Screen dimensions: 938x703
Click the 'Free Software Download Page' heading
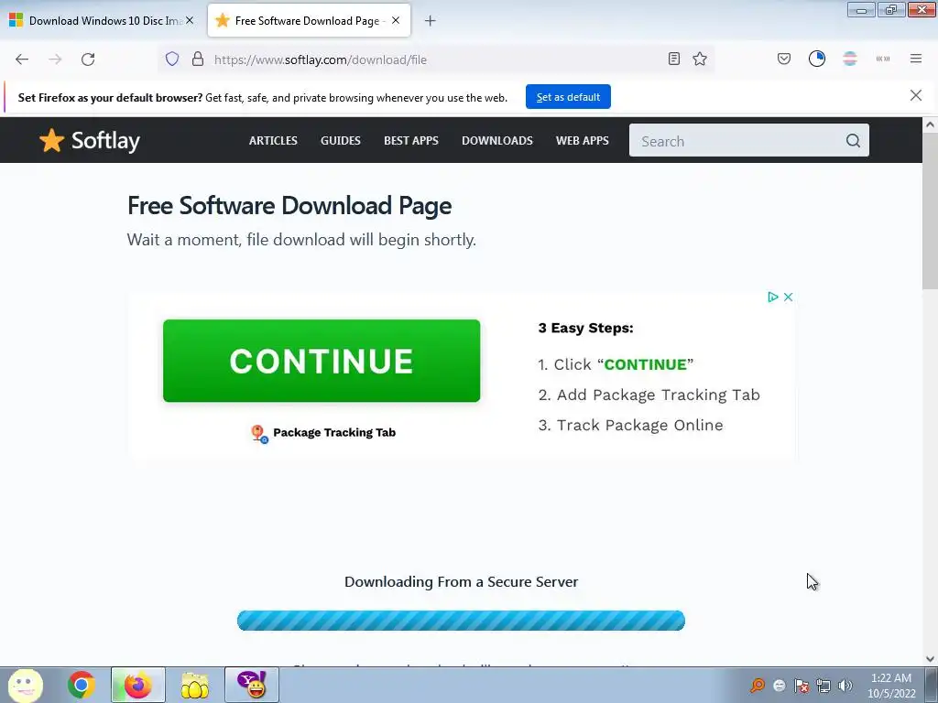(x=289, y=206)
